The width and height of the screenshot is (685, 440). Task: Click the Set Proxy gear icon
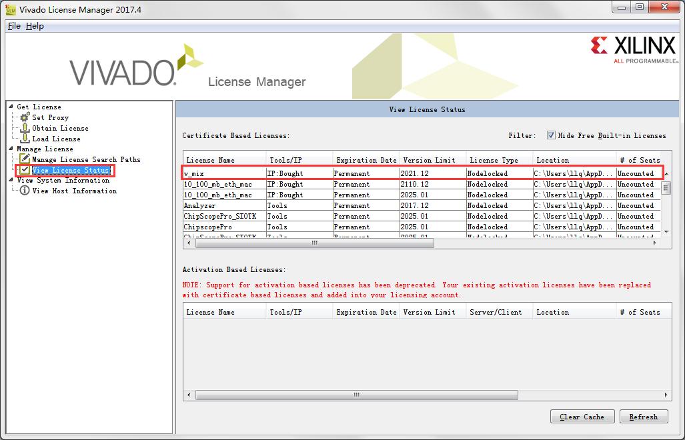click(x=25, y=117)
